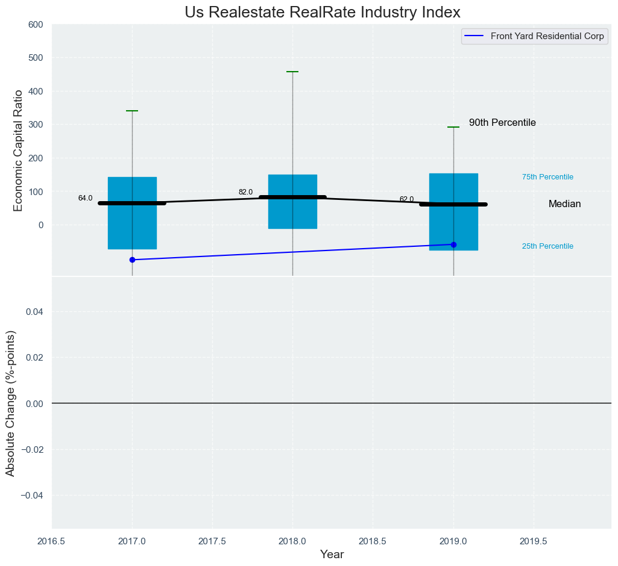618x566 pixels.
Task: Click the 90th Percentile annotation
Action: tap(502, 123)
